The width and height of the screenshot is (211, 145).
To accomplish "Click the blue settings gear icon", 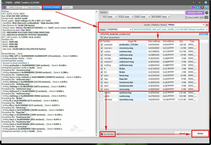I will 207,7.
